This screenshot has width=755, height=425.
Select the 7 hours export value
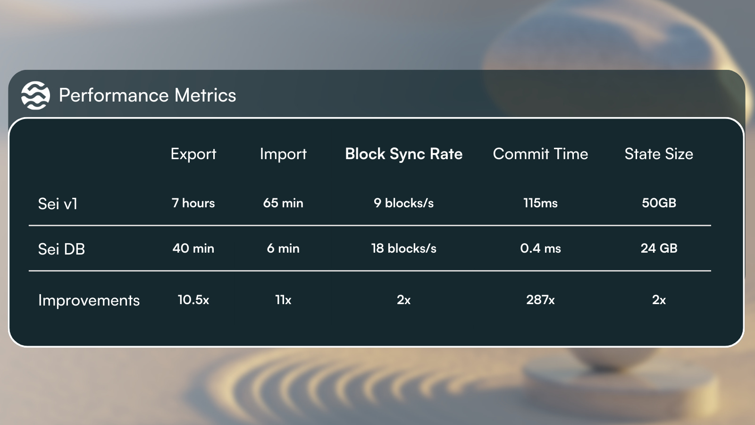(193, 203)
